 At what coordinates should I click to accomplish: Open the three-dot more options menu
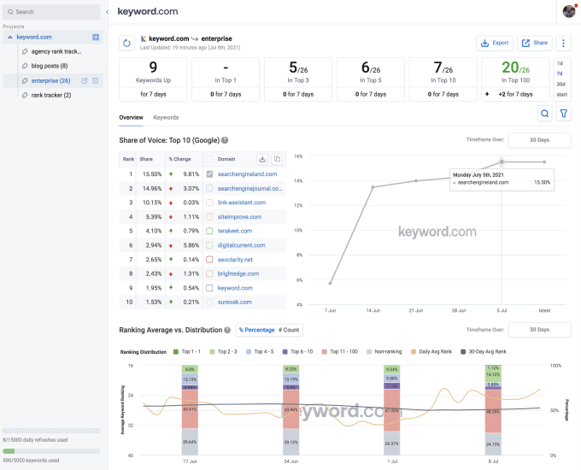click(563, 43)
